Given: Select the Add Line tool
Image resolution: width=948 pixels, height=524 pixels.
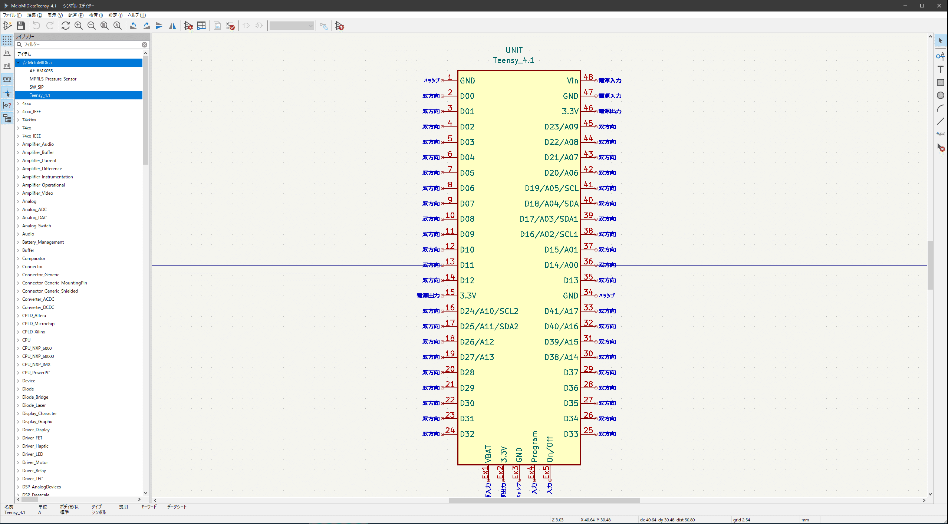Looking at the screenshot, I should pos(940,121).
